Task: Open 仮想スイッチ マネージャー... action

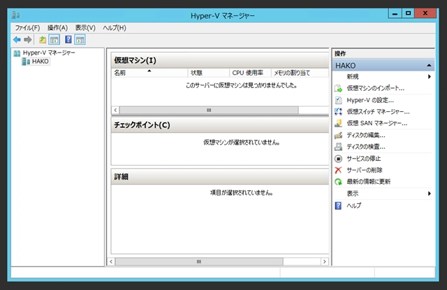Action: pos(378,112)
